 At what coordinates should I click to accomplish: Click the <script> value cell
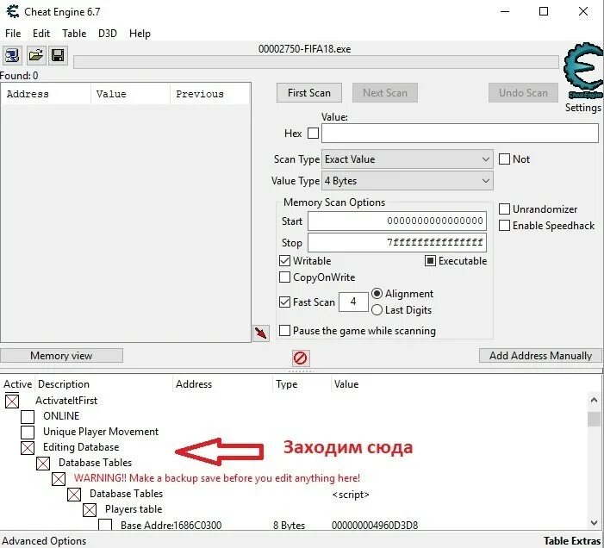(351, 495)
